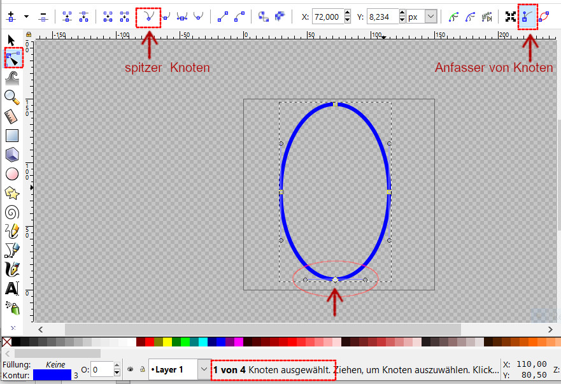Increase Y coordinate with the up arrow
Viewport: 561px width, 384px height.
pos(402,13)
